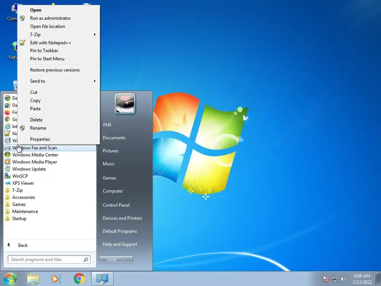Open the volume speaker icon

[x=343, y=279]
